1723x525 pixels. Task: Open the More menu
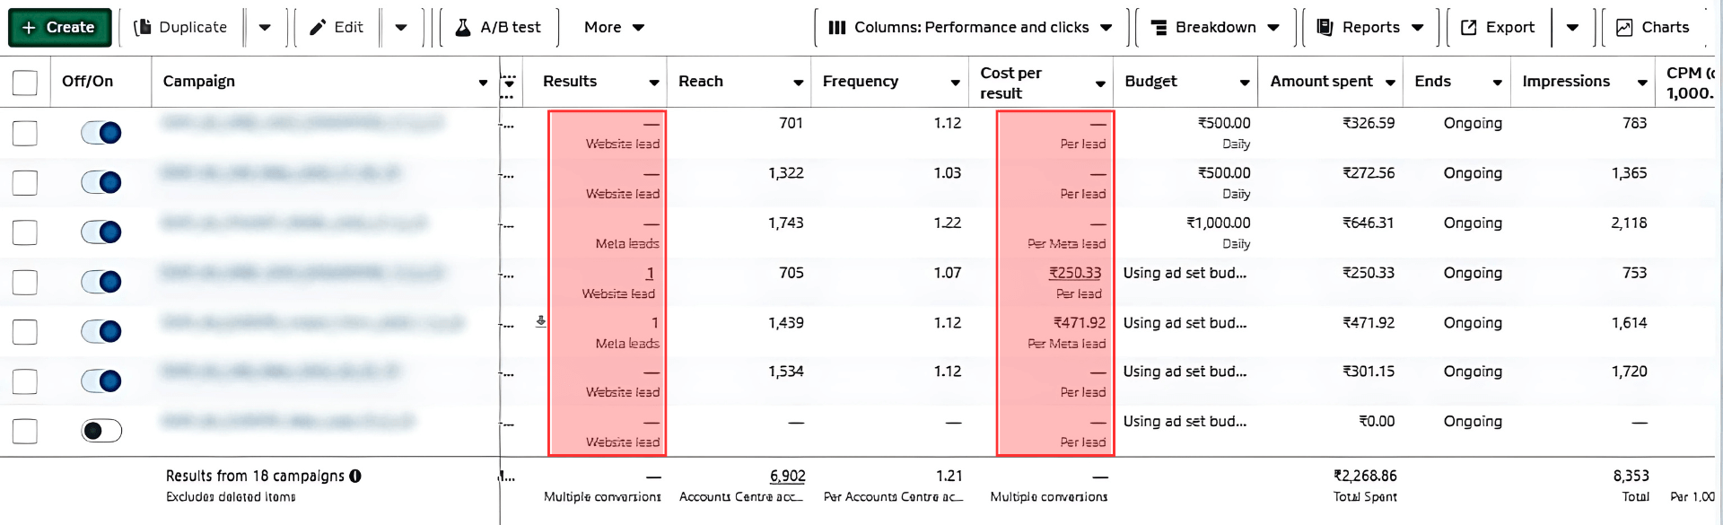(x=614, y=28)
